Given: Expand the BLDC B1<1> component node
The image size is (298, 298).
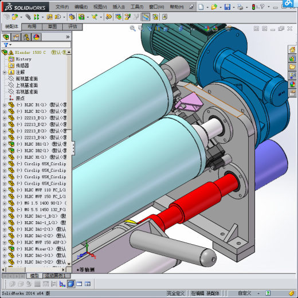Looking at the screenshot, I should point(5,105).
